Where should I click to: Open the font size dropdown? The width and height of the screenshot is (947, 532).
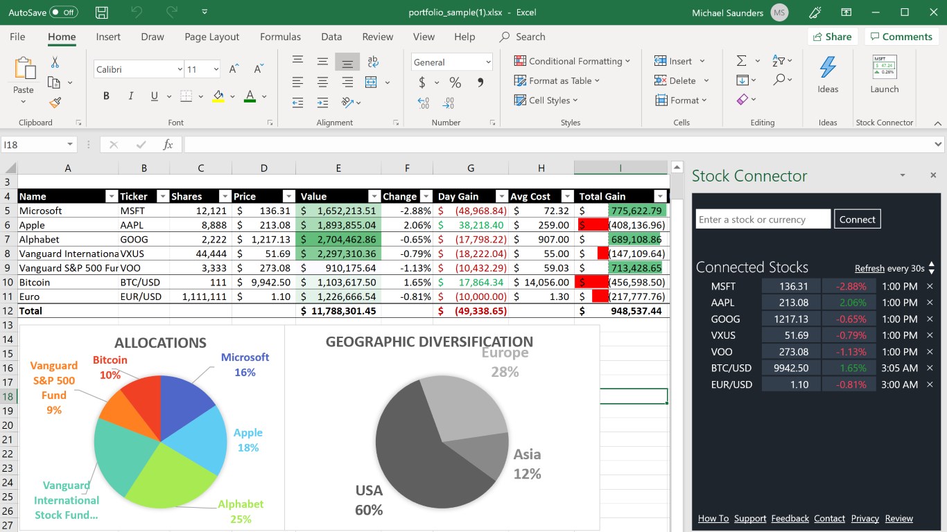click(216, 69)
